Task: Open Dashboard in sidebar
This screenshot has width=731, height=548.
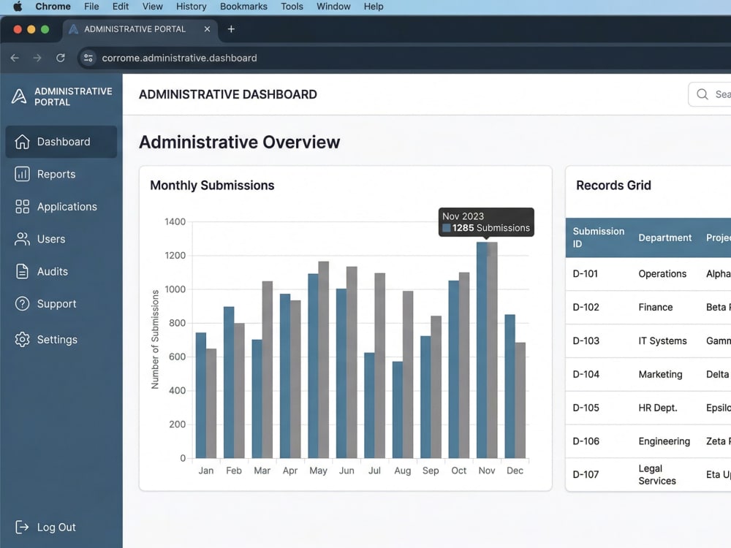Action: pos(61,142)
